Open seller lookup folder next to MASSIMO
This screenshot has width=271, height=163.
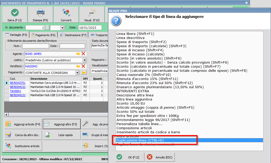pyautogui.click(x=78, y=66)
